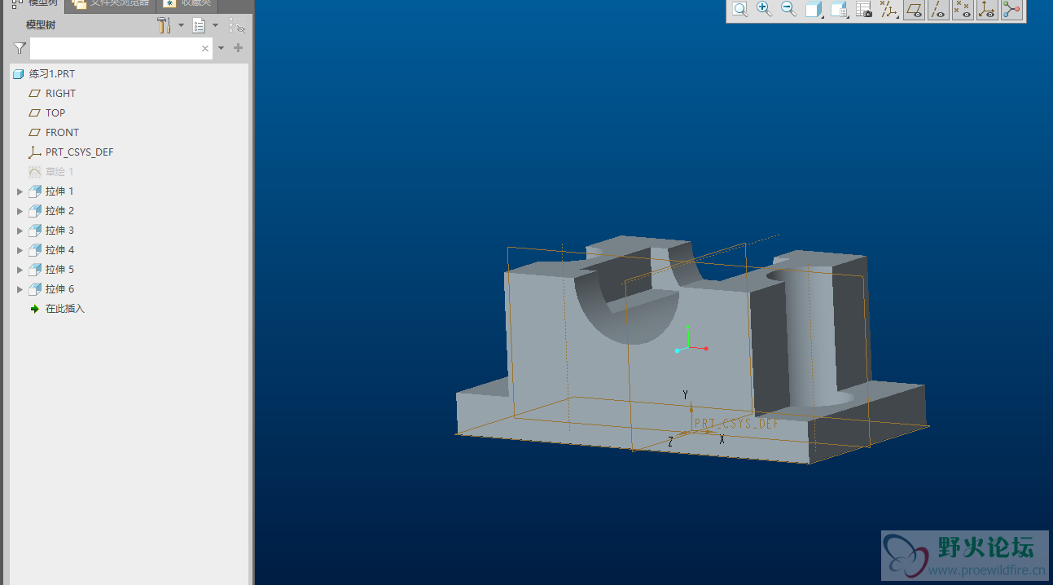Click the RIGHT plane icon in tree
The width and height of the screenshot is (1053, 585).
34,93
